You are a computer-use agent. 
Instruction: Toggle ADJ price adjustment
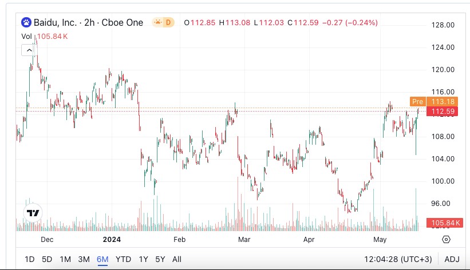click(x=452, y=259)
